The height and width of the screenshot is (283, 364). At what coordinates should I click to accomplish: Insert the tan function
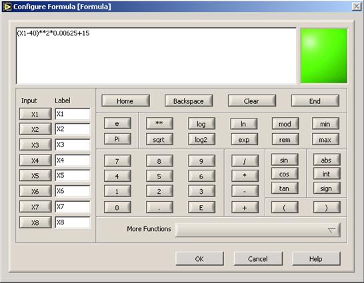(x=285, y=188)
